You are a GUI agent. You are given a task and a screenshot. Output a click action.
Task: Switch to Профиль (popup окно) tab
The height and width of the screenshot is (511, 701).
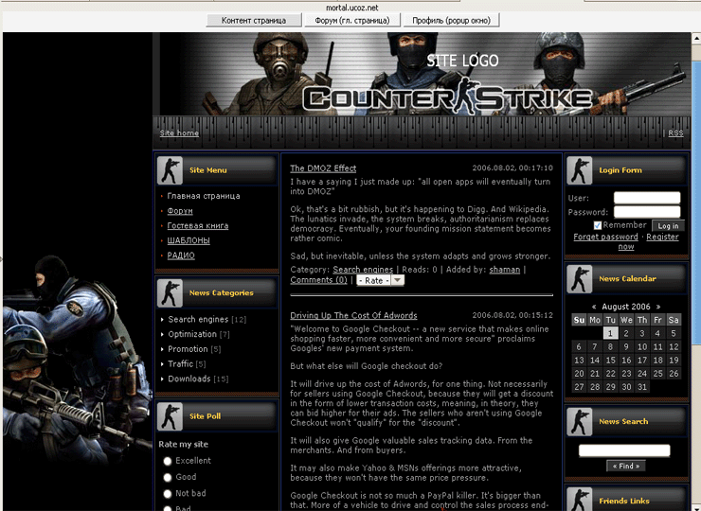451,21
